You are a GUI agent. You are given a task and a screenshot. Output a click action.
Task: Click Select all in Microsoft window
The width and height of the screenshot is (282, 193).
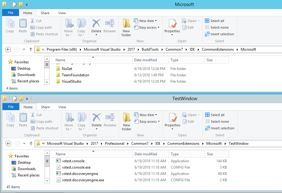point(214,21)
